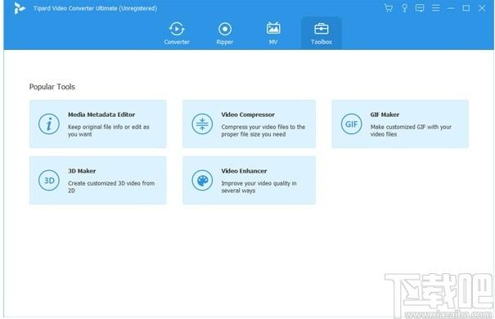Image resolution: width=495 pixels, height=319 pixels.
Task: Start 3D Maker via its title text
Action: coord(82,171)
